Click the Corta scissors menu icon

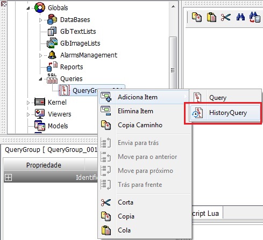tap(106, 202)
